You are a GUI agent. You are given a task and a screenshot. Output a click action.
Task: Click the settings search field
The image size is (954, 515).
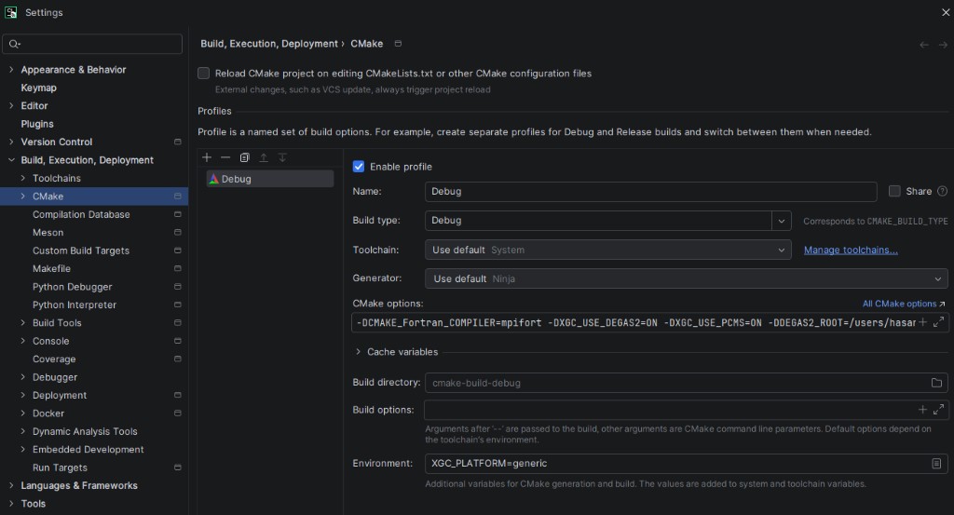(x=92, y=44)
